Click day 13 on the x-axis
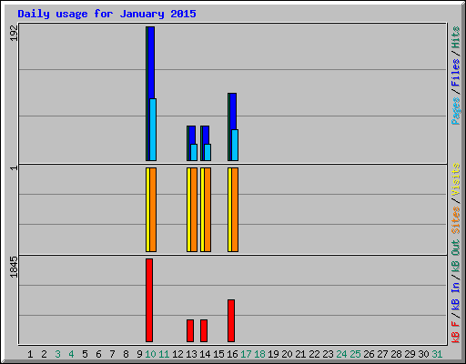The height and width of the screenshot is (364, 466). point(191,354)
